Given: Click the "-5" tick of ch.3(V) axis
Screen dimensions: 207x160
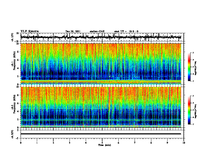Looking at the screenshot, I should pos(18,138).
